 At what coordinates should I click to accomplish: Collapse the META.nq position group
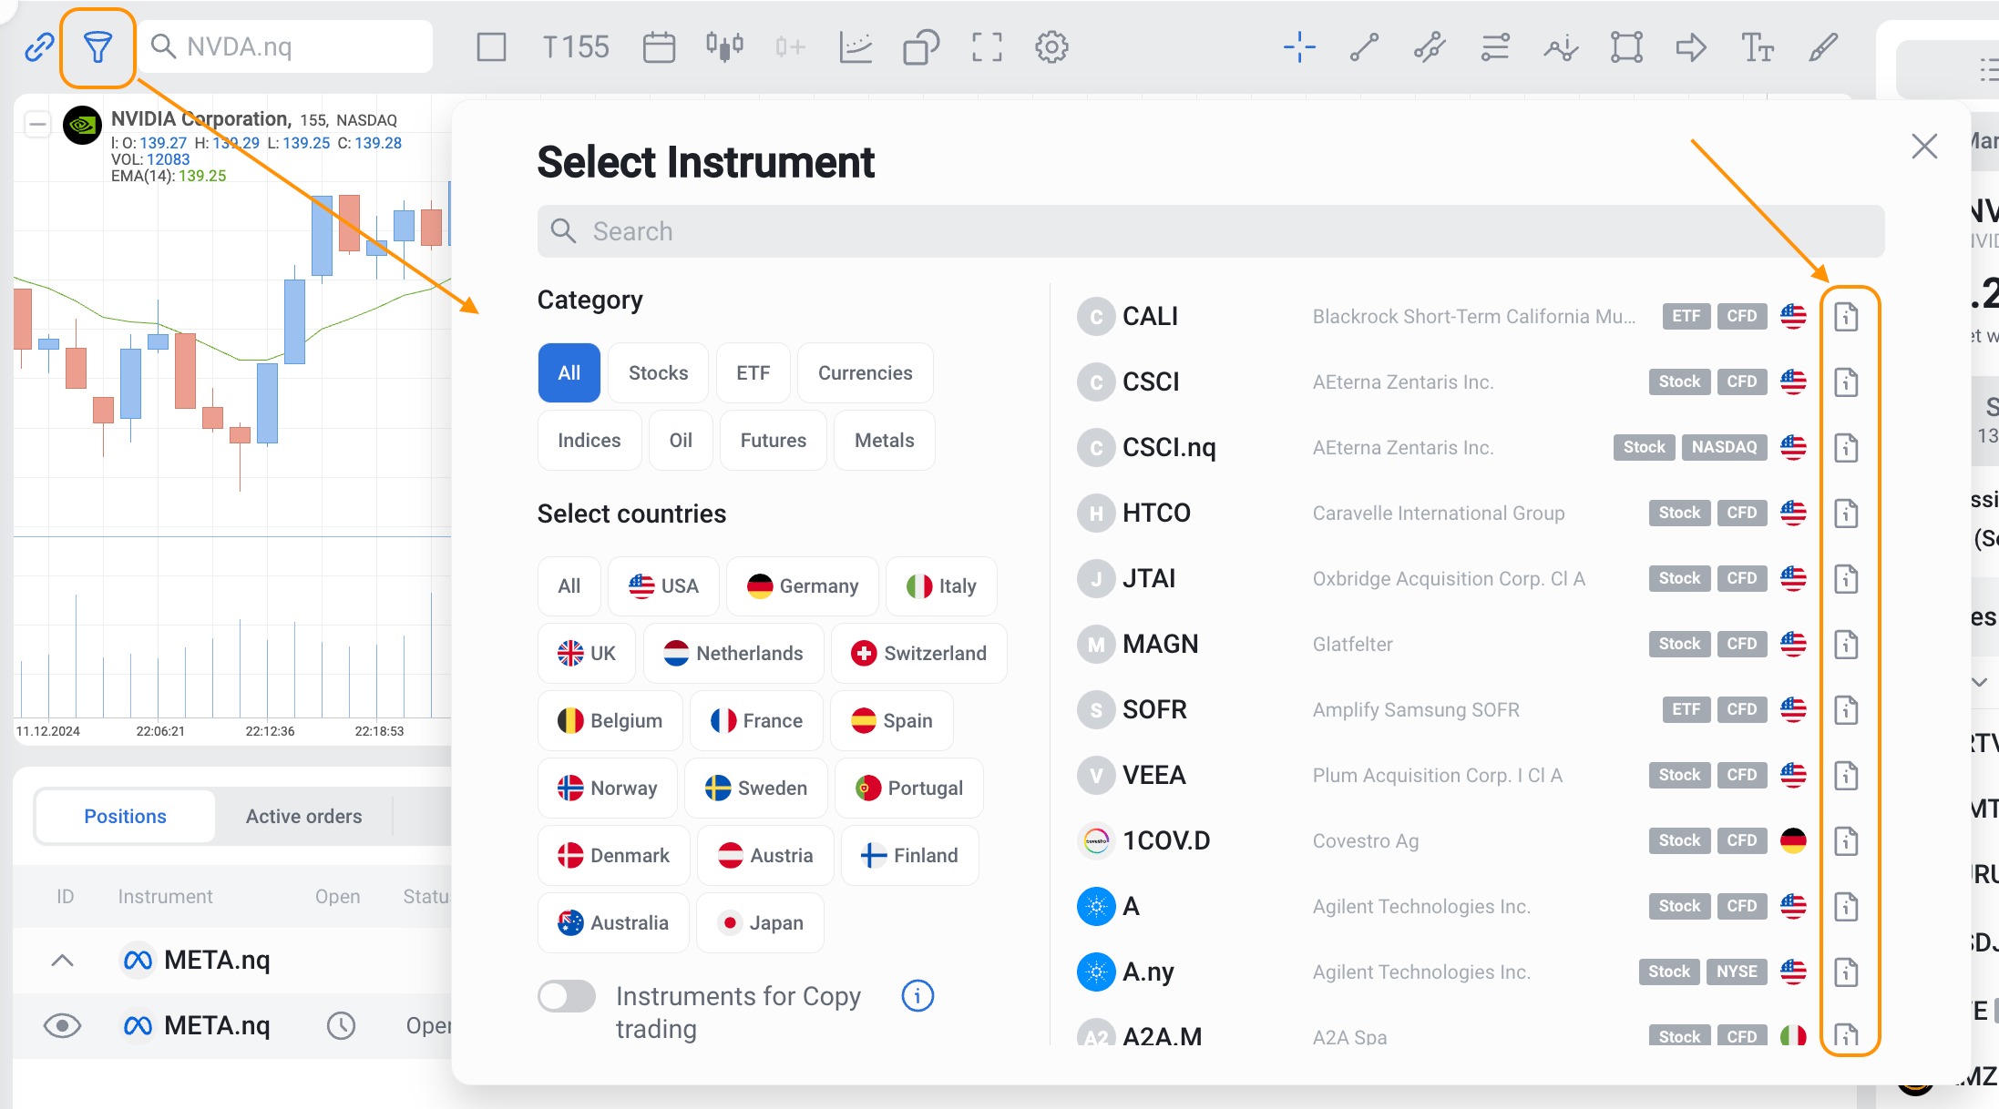click(x=62, y=961)
